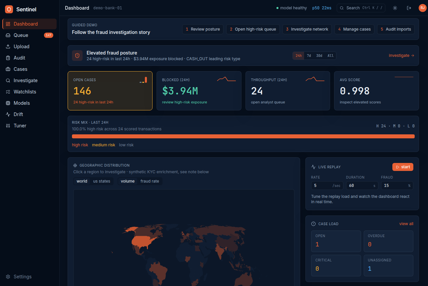Image resolution: width=428 pixels, height=286 pixels.
Task: Click the globe icon next to Geographic Distribution
Action: [x=75, y=165]
